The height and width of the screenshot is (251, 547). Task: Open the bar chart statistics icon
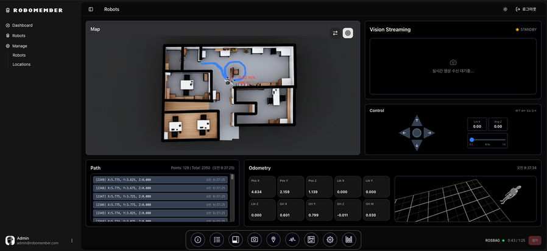pyautogui.click(x=348, y=240)
